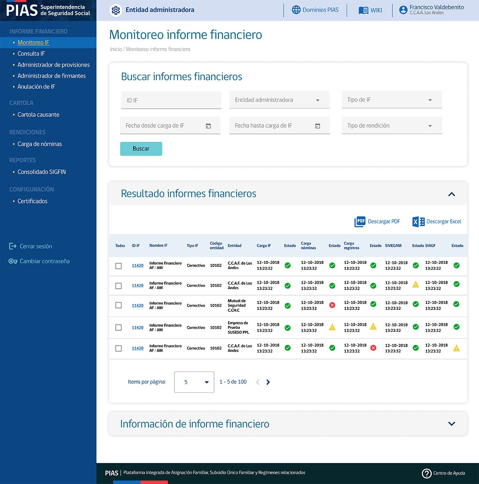Click red error status in Mutual de Seguridad row
Screen dimensions: 479x484
pyautogui.click(x=332, y=305)
